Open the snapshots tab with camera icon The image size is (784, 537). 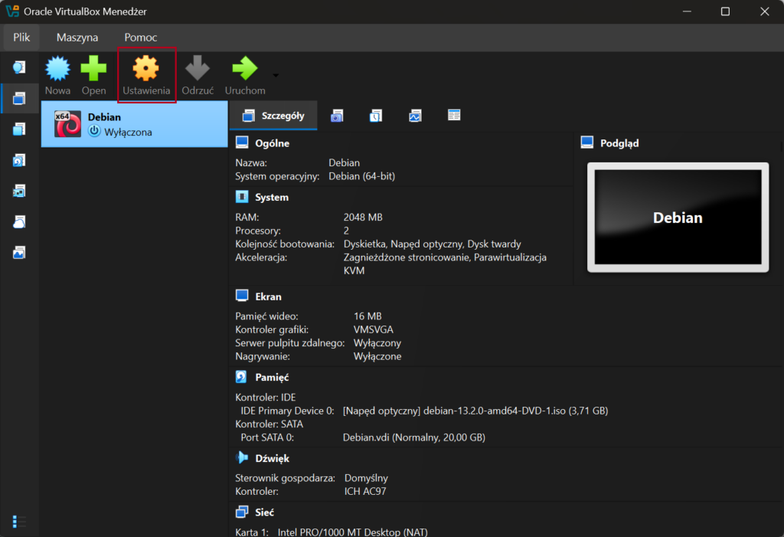(337, 116)
